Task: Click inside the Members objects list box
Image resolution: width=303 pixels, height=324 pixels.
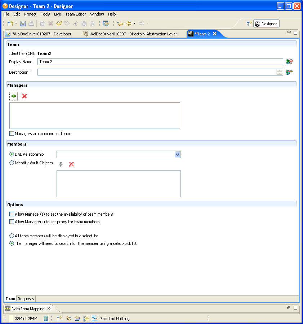Action: (x=119, y=184)
